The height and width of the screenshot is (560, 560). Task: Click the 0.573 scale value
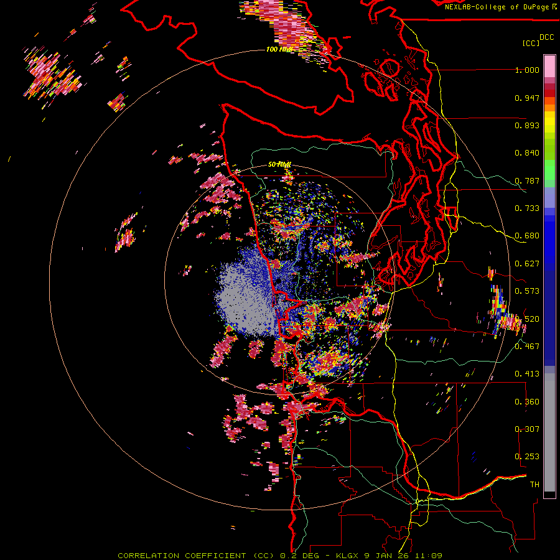(527, 291)
